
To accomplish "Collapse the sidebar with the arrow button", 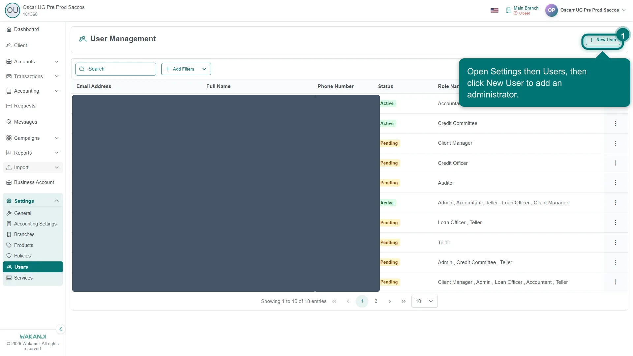I will [x=60, y=329].
